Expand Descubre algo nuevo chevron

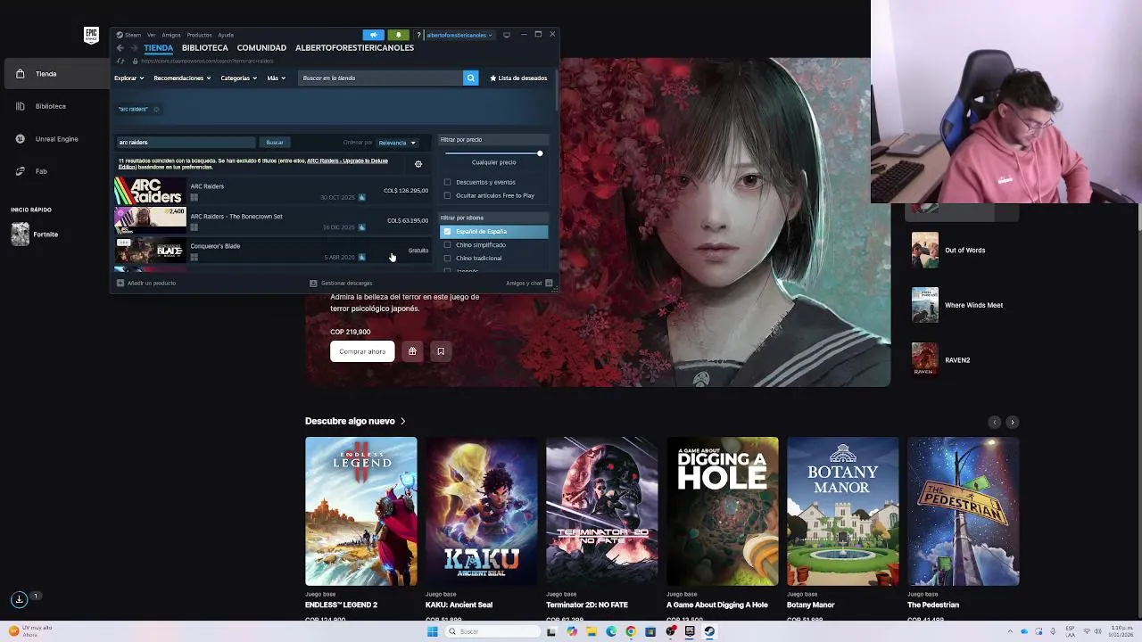click(403, 421)
